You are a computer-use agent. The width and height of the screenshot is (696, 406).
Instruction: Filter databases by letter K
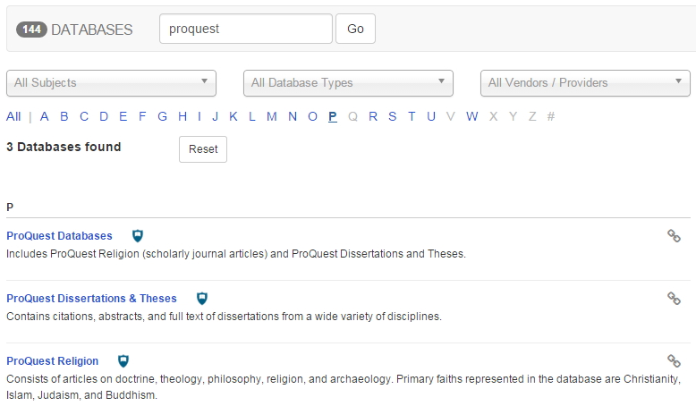233,116
